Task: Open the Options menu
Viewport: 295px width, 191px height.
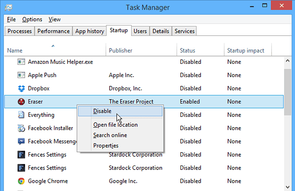Action: (x=32, y=19)
